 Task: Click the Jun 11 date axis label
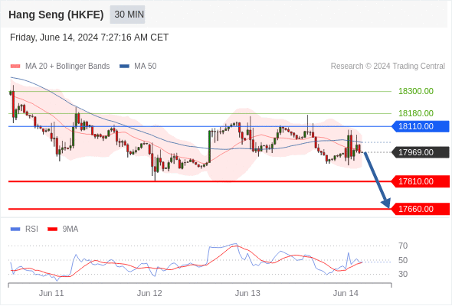click(x=51, y=293)
